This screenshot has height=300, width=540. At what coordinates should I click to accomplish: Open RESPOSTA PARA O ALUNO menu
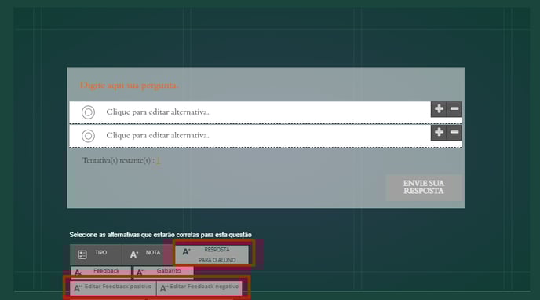pyautogui.click(x=212, y=254)
